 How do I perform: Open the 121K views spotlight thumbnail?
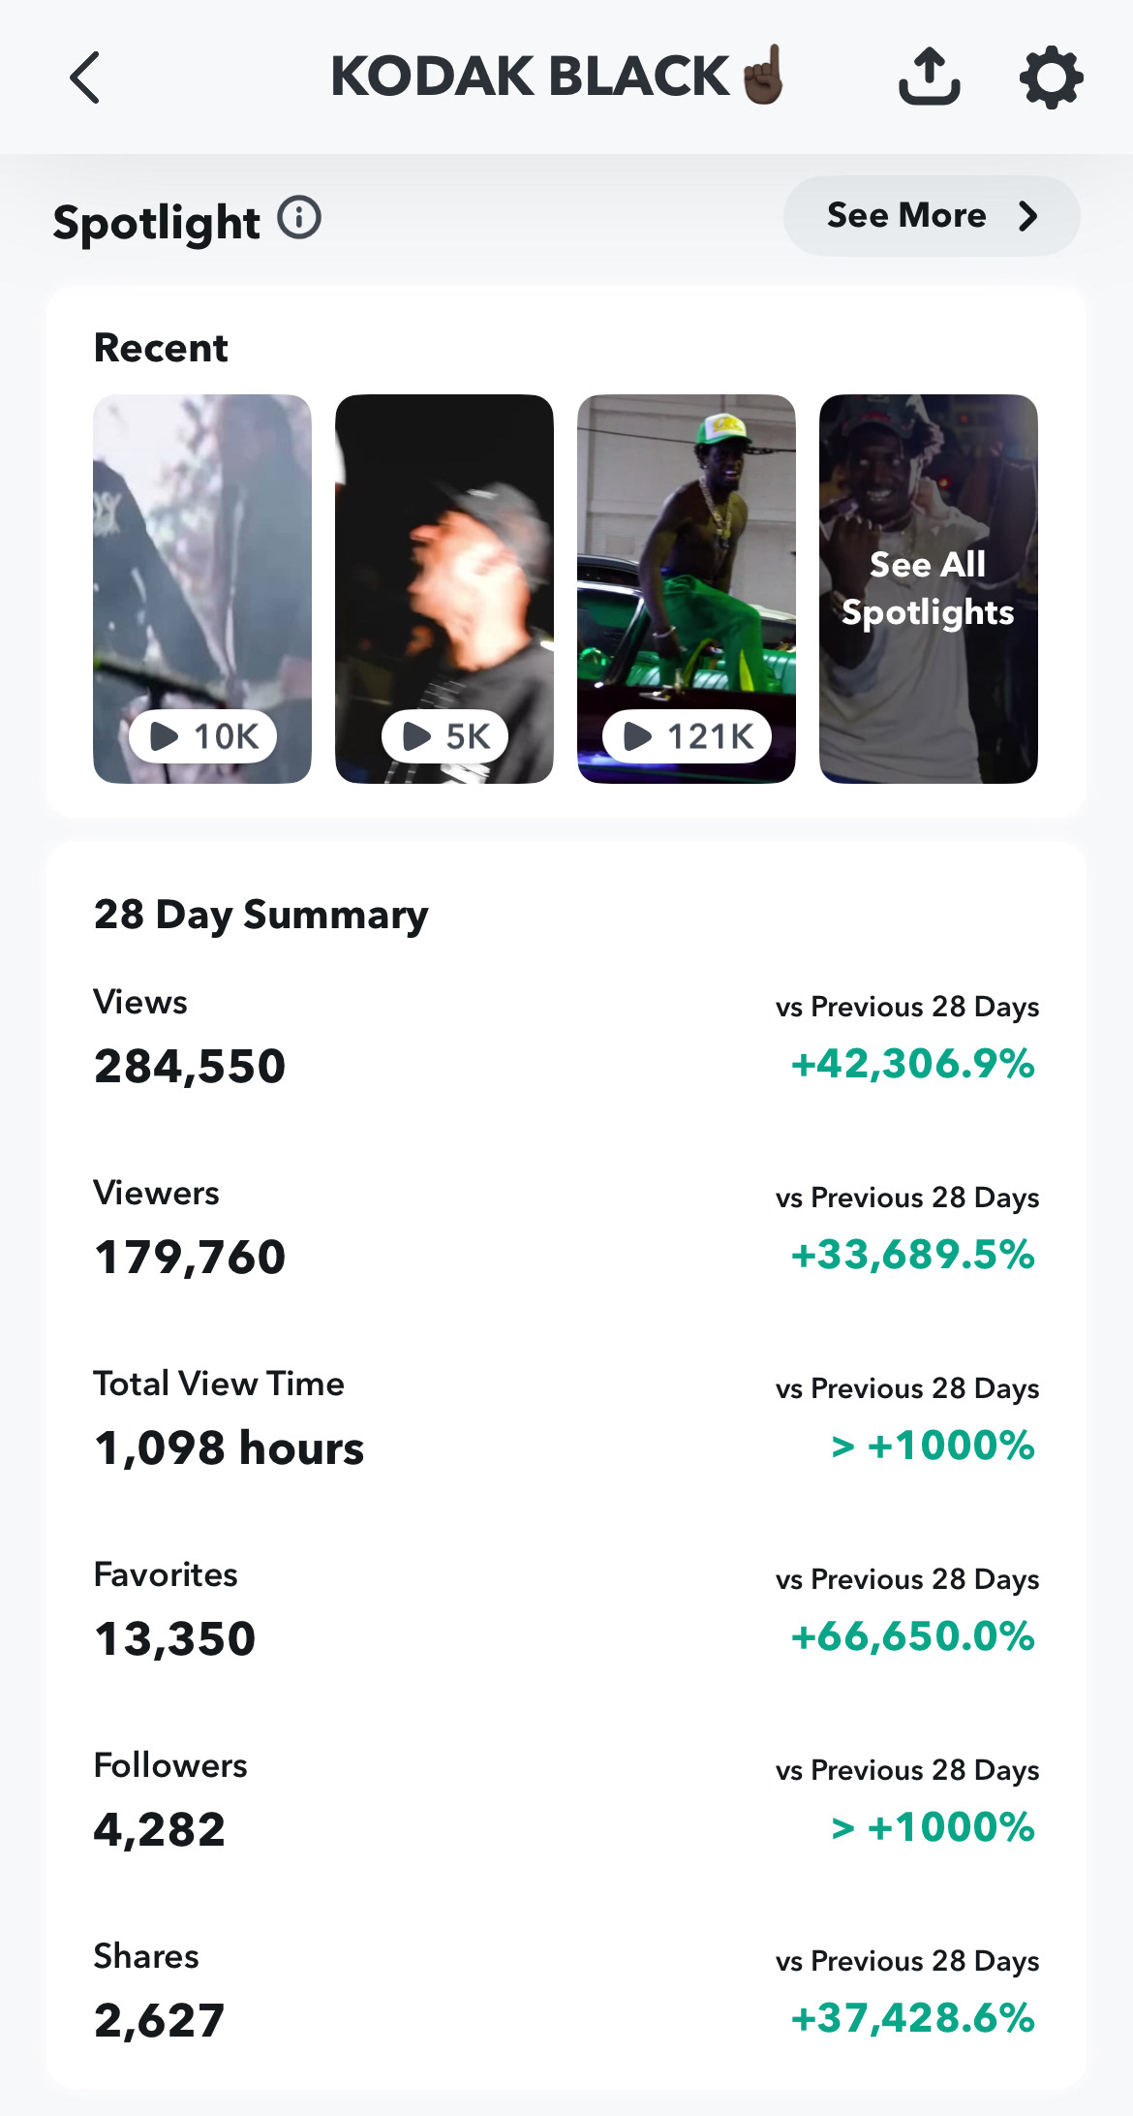687,589
